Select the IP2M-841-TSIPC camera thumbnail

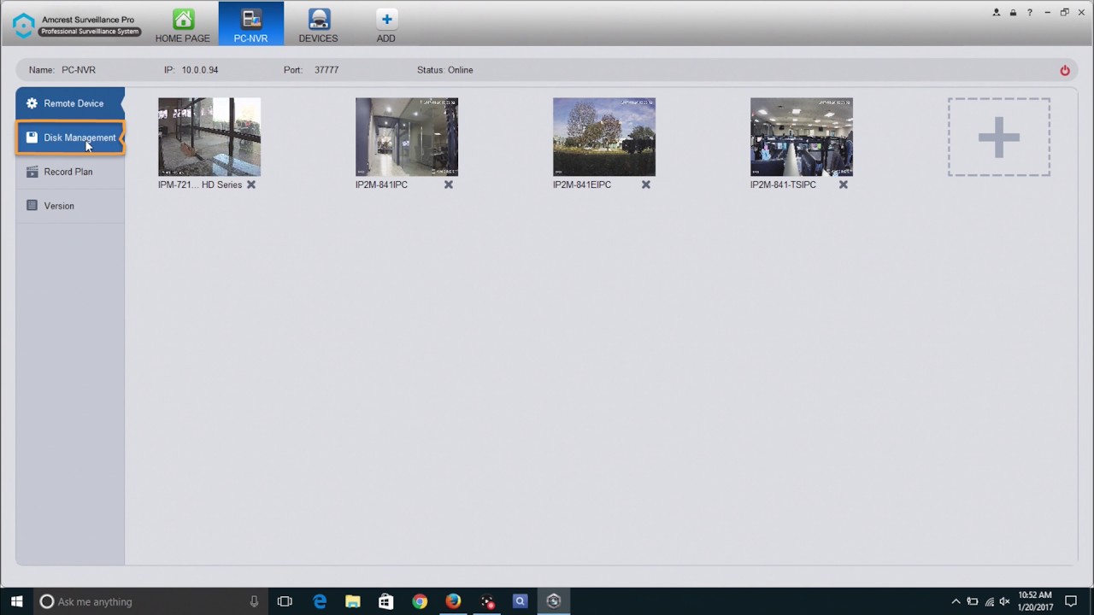point(802,137)
